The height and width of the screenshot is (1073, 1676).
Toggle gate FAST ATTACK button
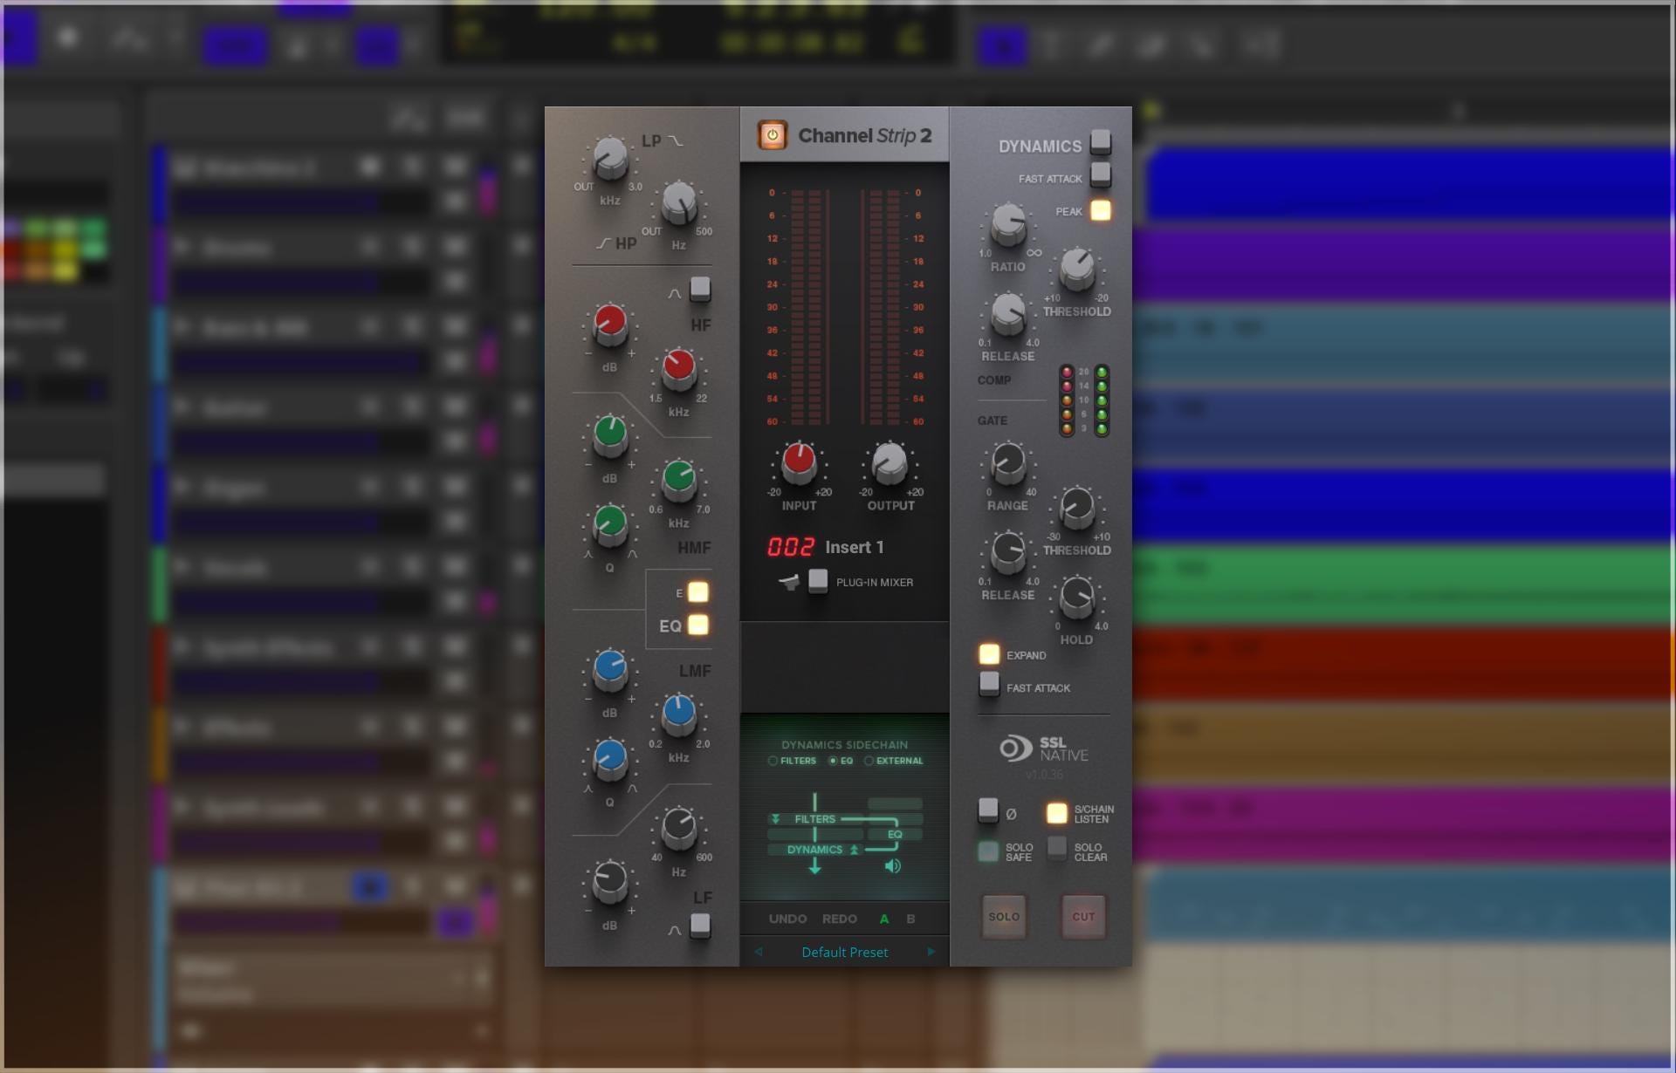coord(989,684)
